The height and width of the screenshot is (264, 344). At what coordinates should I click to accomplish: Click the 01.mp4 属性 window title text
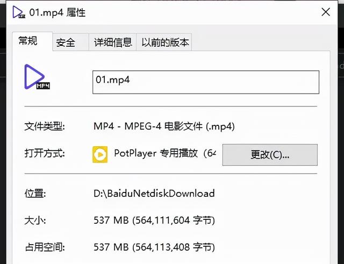click(x=58, y=12)
